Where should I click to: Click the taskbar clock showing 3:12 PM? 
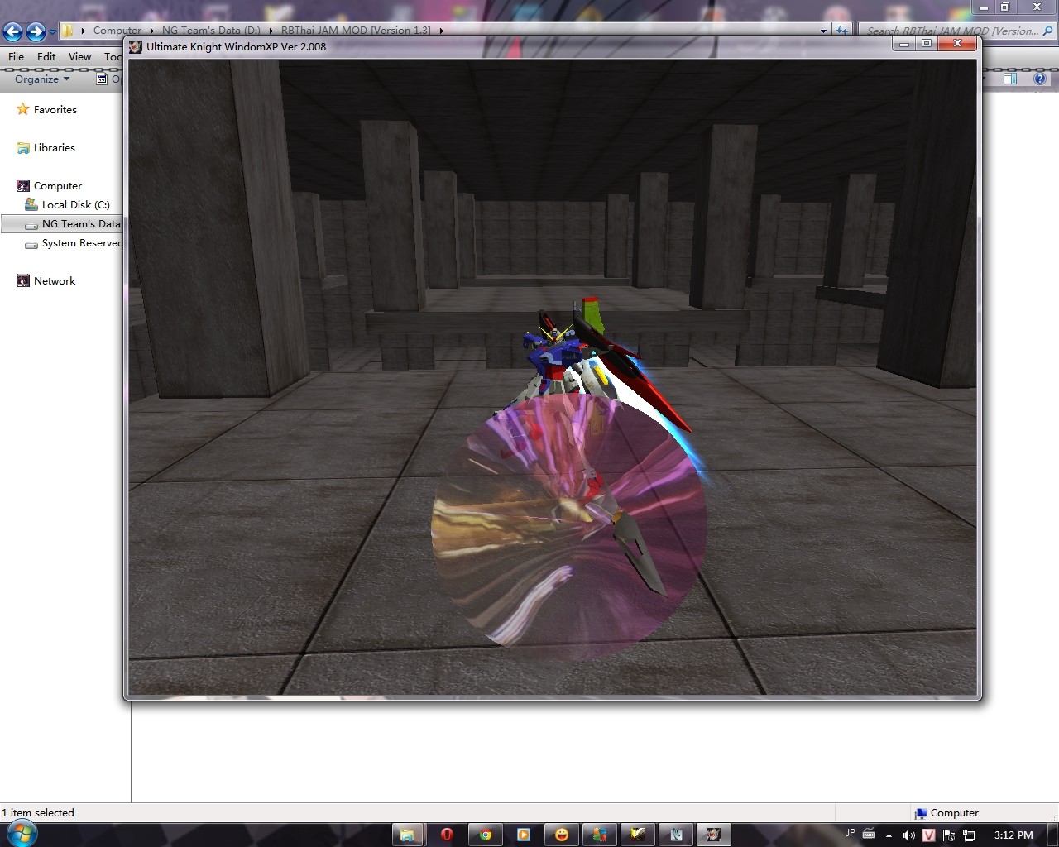point(1013,835)
